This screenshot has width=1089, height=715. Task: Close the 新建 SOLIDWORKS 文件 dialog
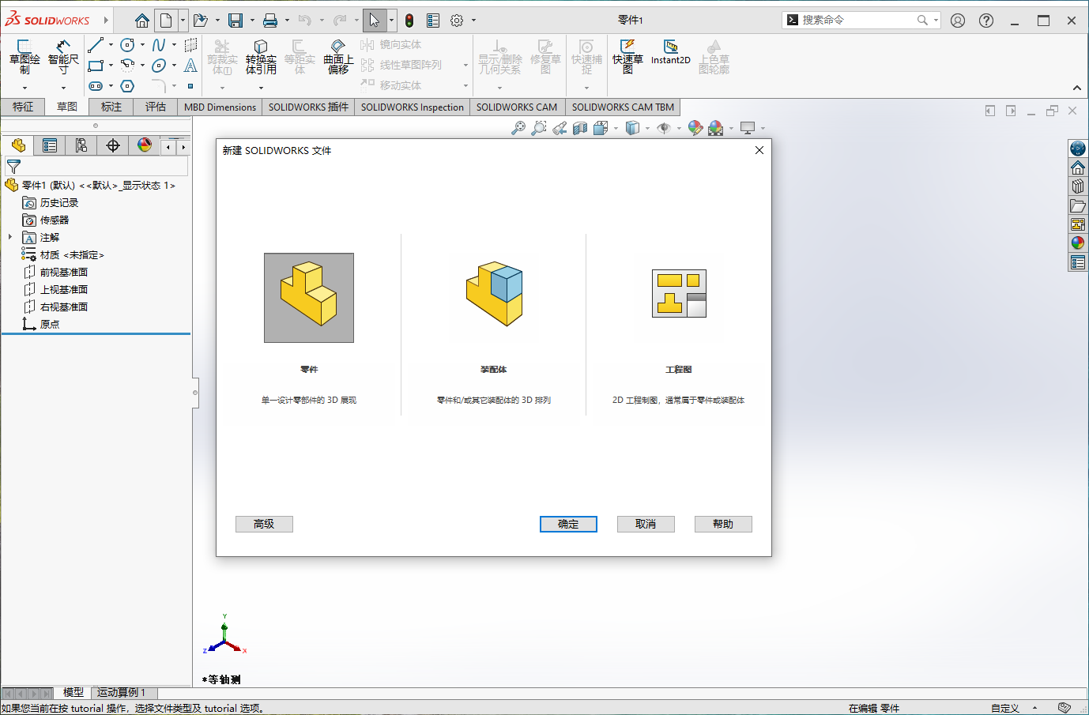759,150
